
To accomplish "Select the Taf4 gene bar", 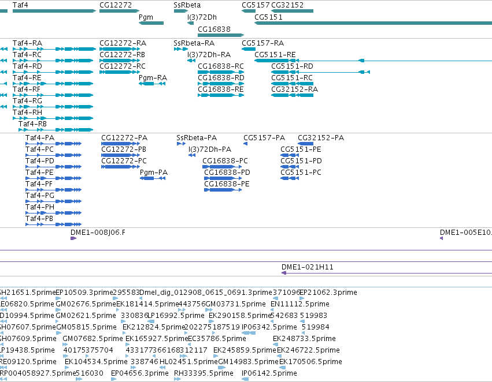I will tap(54, 11).
